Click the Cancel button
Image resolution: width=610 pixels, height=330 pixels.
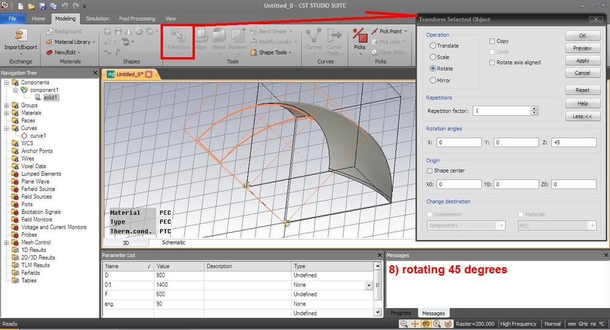pos(583,73)
